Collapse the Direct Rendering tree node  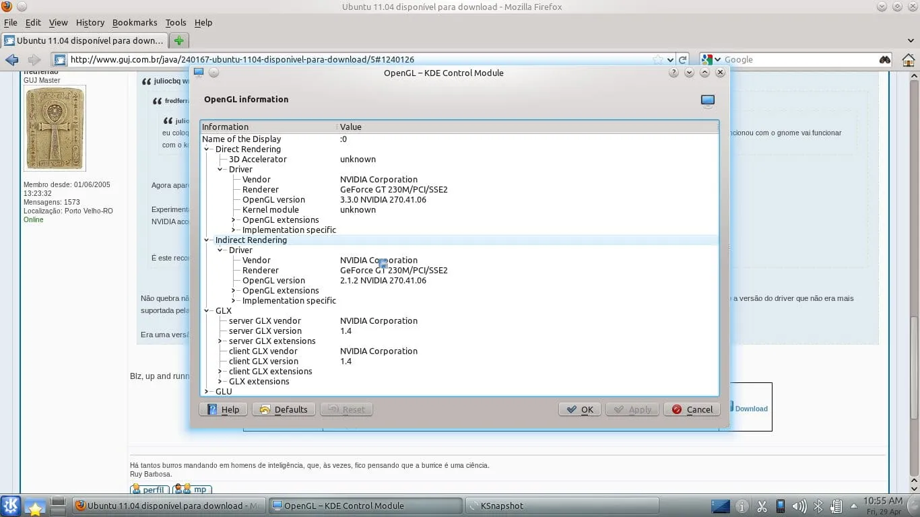207,149
